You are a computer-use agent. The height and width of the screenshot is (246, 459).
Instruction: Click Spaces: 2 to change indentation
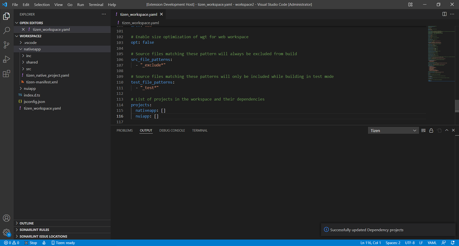click(x=393, y=243)
